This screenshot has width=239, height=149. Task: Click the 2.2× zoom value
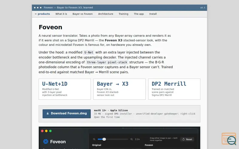click(x=137, y=139)
